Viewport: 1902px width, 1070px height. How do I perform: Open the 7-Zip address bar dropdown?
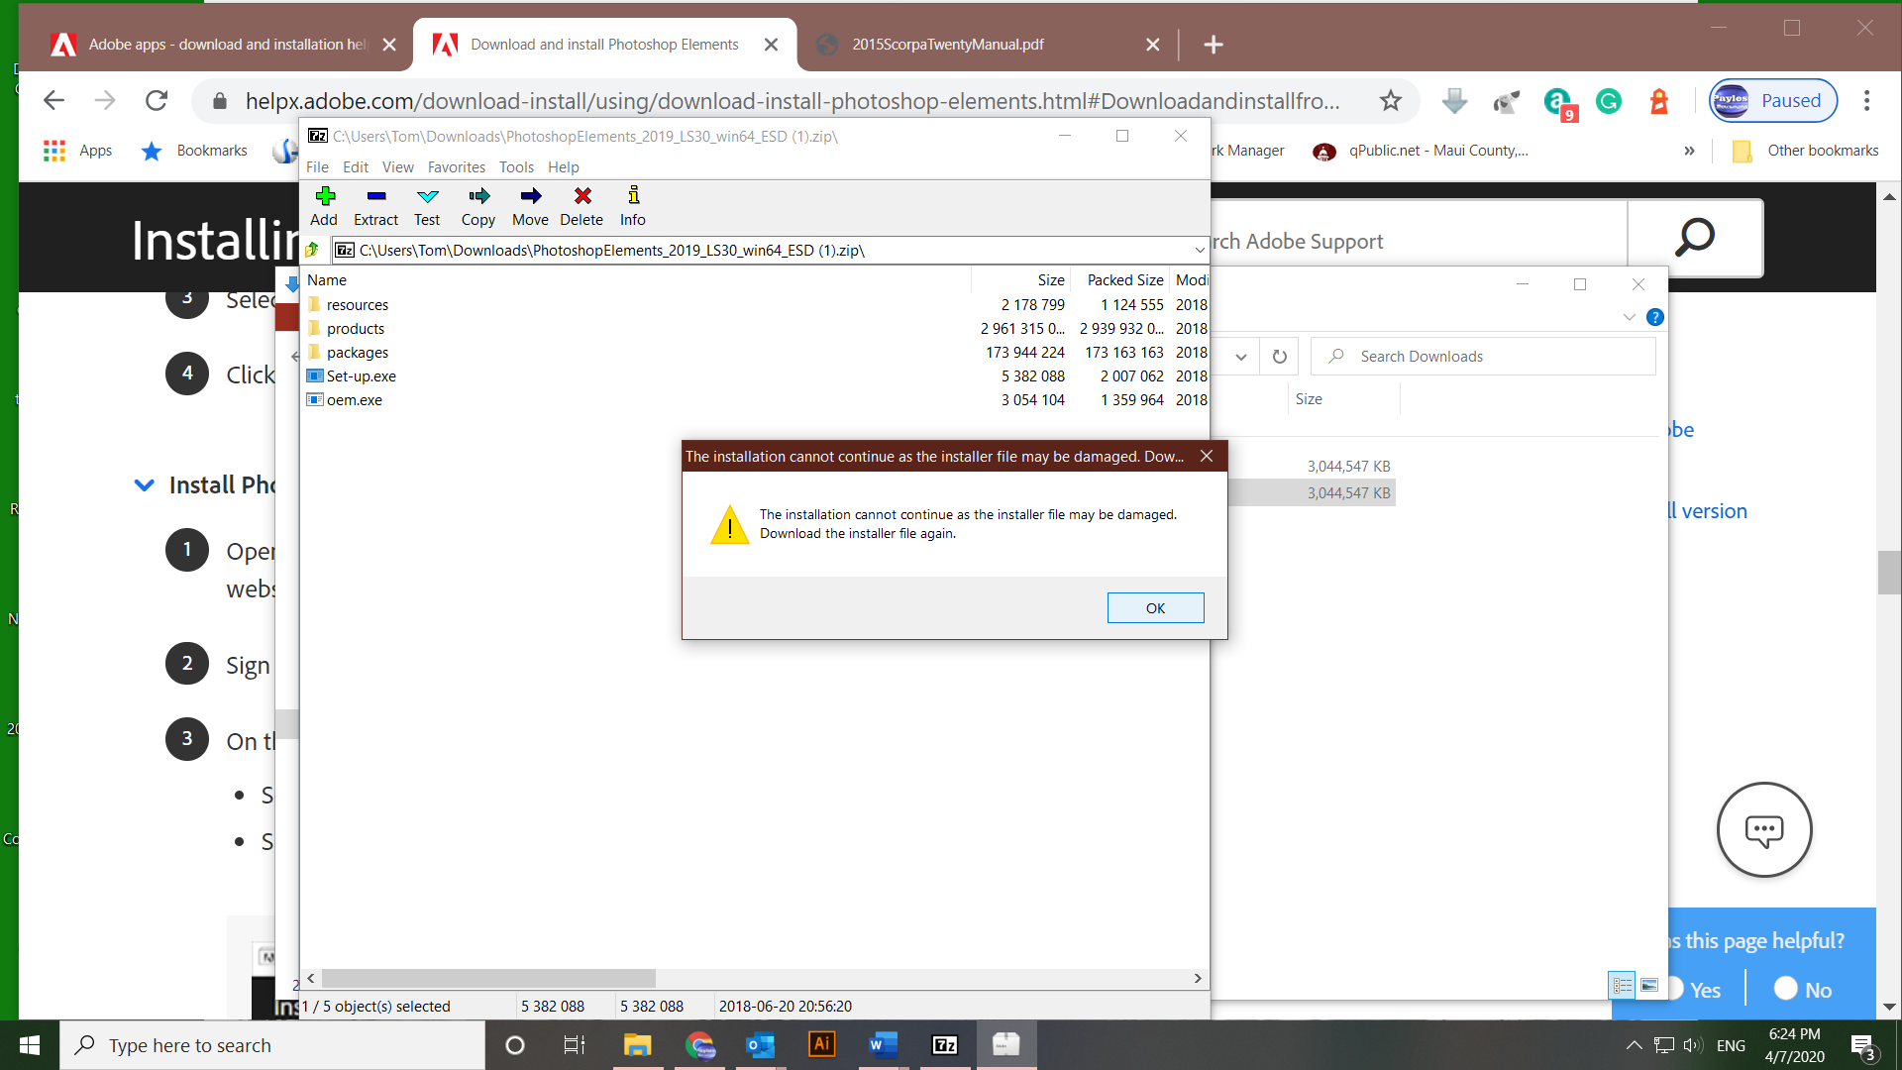click(1199, 250)
